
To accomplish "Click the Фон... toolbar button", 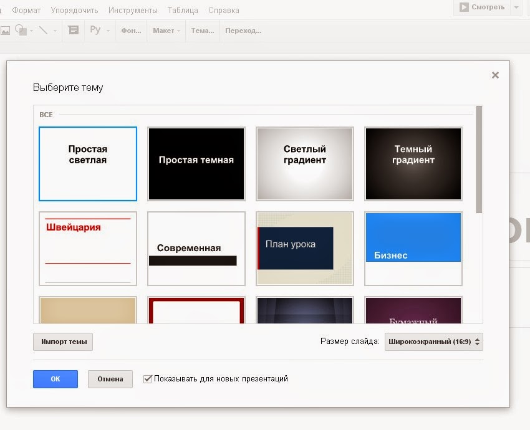I will tap(131, 31).
